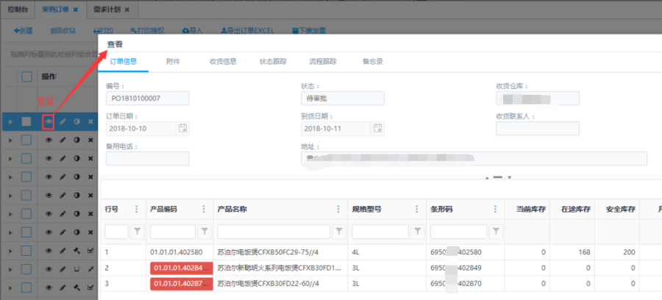Open the 订单日期 calendar picker
Screen dimensions: 662x300
(x=183, y=129)
